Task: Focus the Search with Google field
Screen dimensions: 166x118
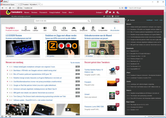Action: coord(147,8)
